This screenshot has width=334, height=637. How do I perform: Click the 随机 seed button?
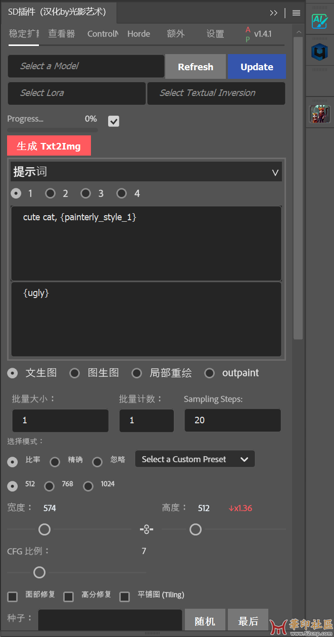point(205,620)
